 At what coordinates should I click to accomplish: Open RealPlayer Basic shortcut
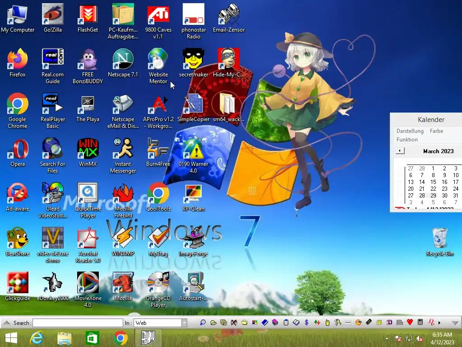(x=53, y=111)
